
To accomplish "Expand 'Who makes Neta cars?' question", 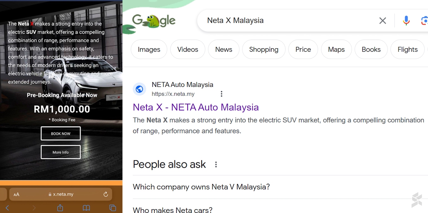I will tap(173, 209).
